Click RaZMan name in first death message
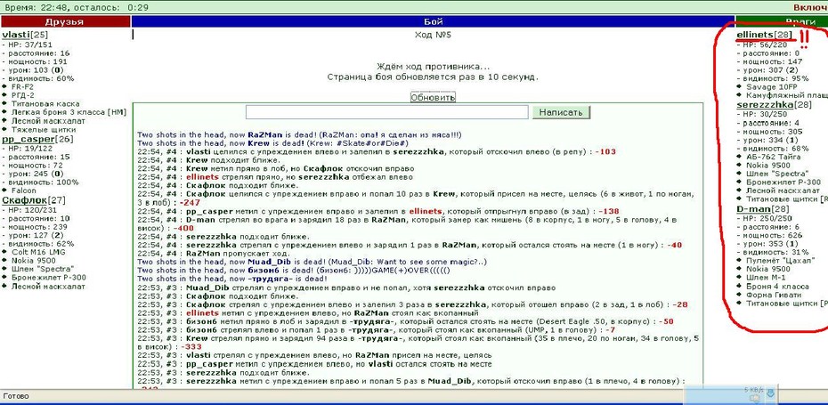Viewport: 828px width, 405px height. [x=265, y=135]
